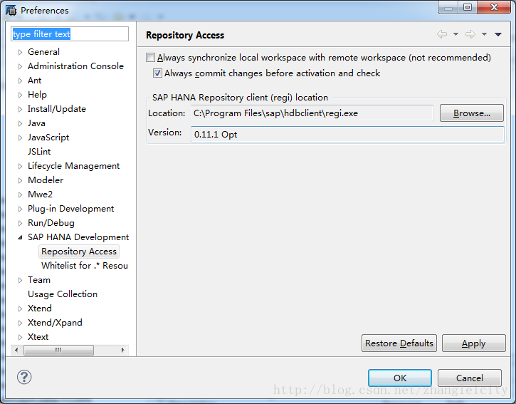
Task: Expand the Run/Debug node
Action: pyautogui.click(x=21, y=223)
